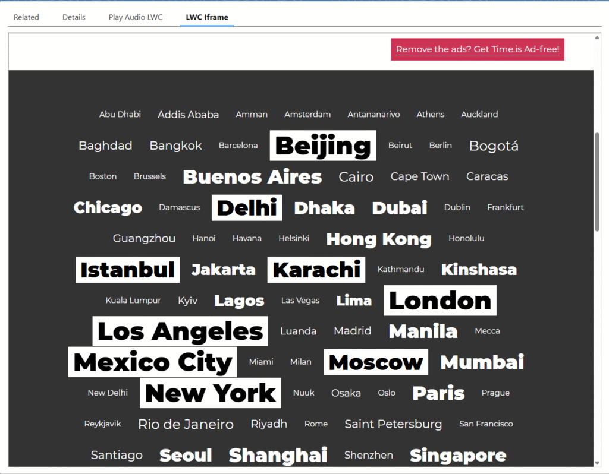Image resolution: width=609 pixels, height=474 pixels.
Task: Switch to the Related tab
Action: [26, 17]
